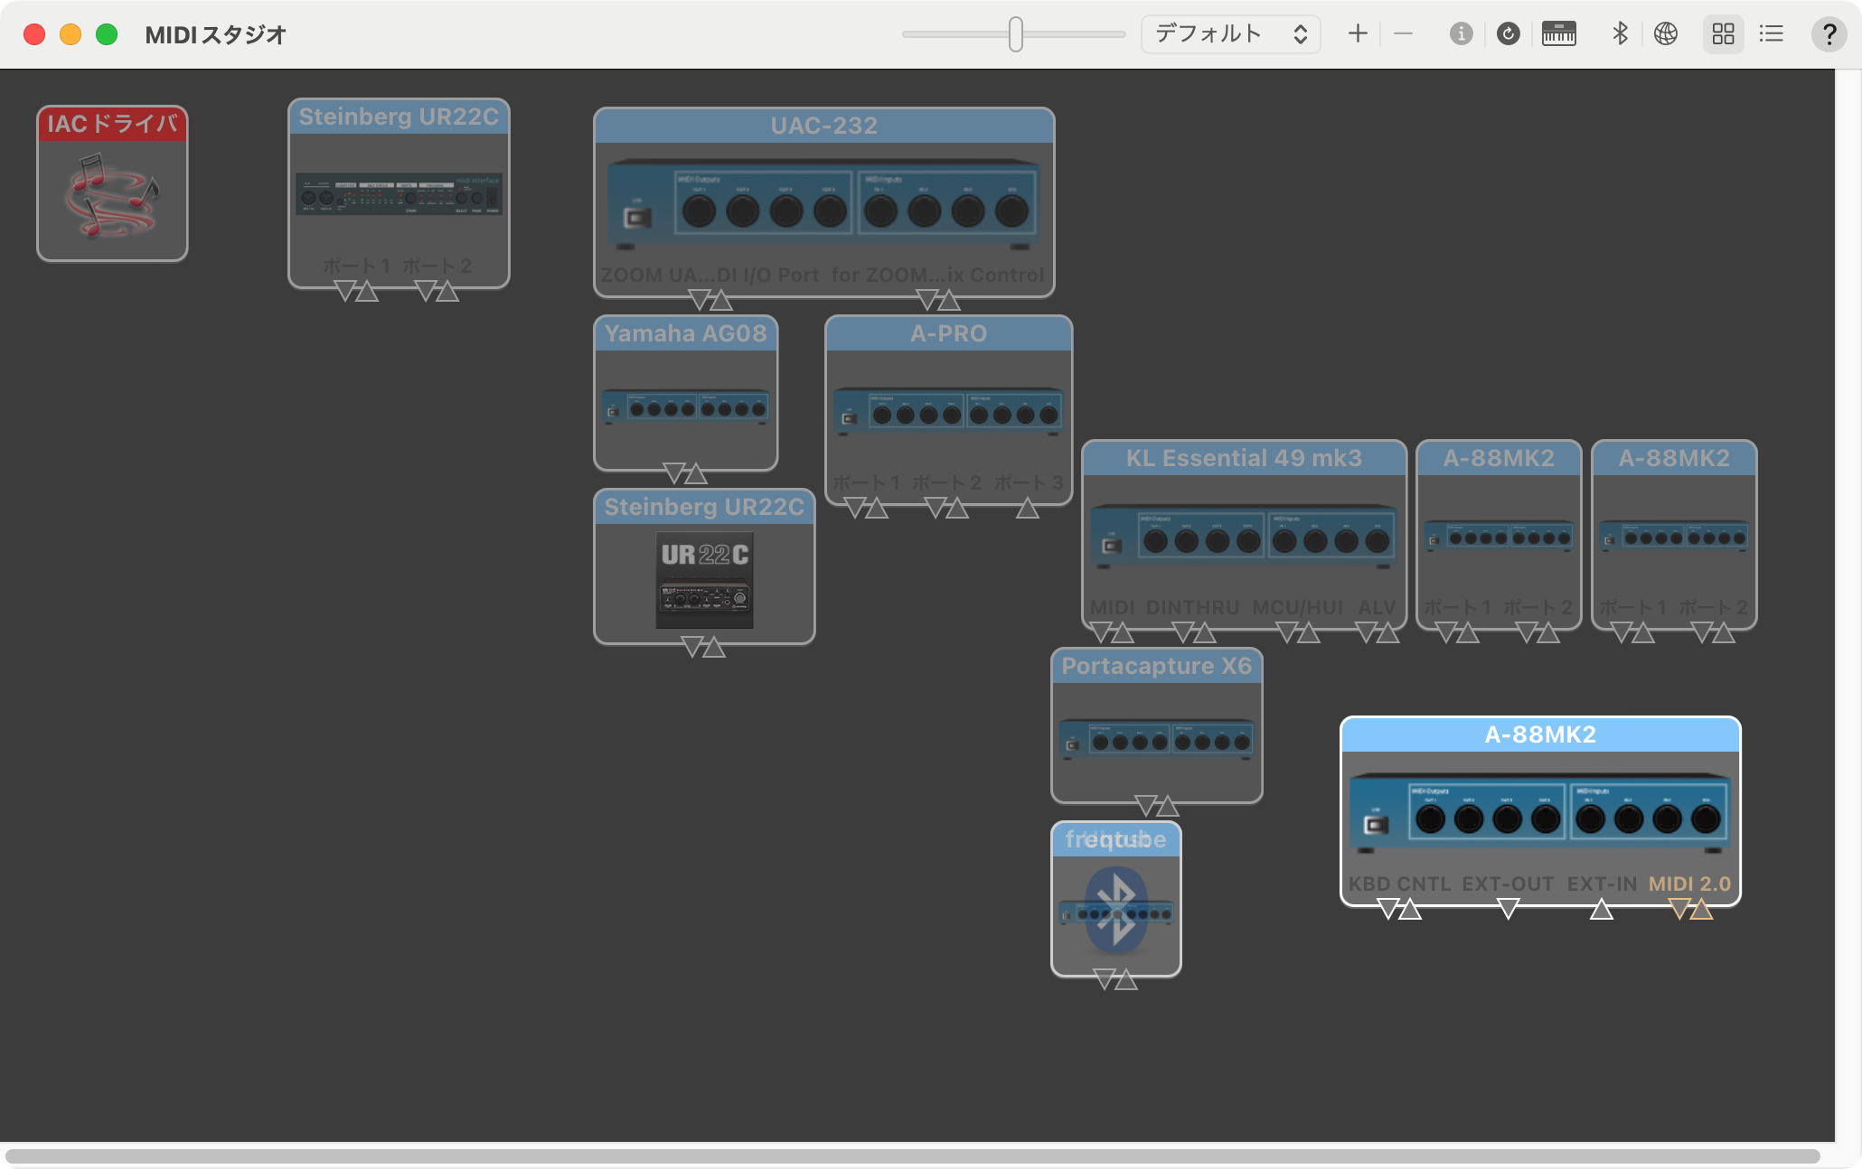Click the highlighted A-88MK2 device title

(x=1540, y=734)
